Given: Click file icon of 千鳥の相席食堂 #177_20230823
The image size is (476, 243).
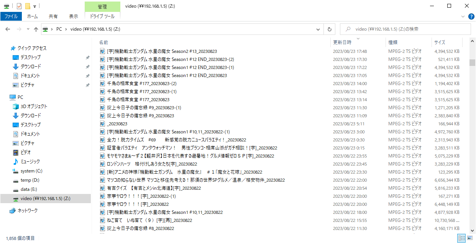Looking at the screenshot, I should 102,100.
